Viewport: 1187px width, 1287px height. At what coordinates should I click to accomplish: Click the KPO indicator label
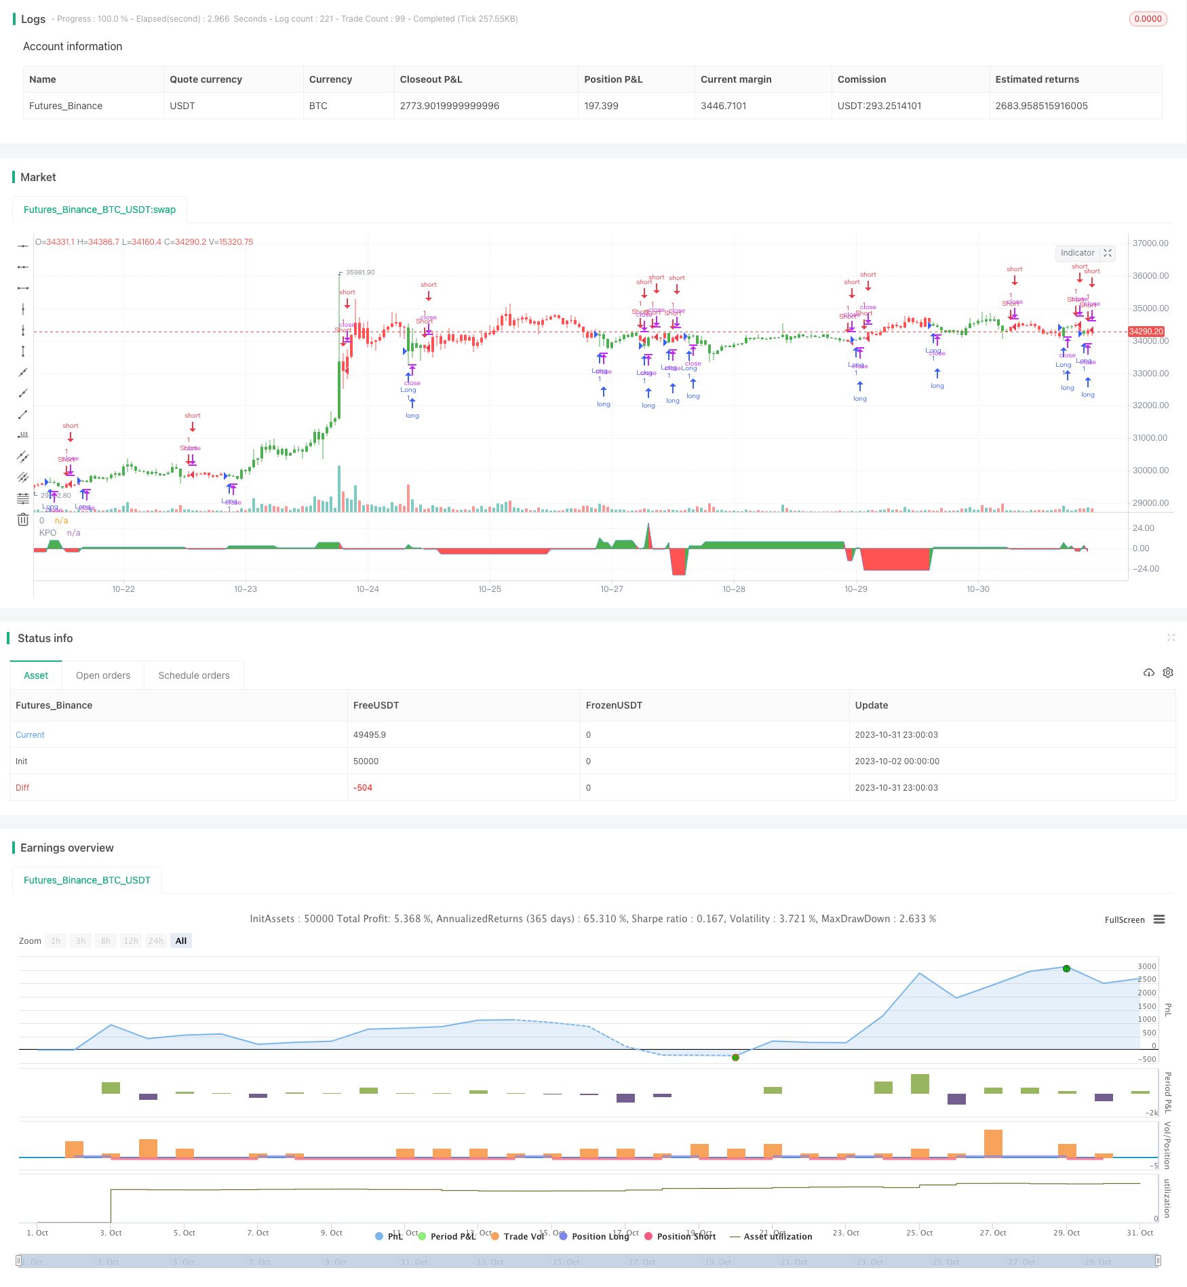pos(47,532)
